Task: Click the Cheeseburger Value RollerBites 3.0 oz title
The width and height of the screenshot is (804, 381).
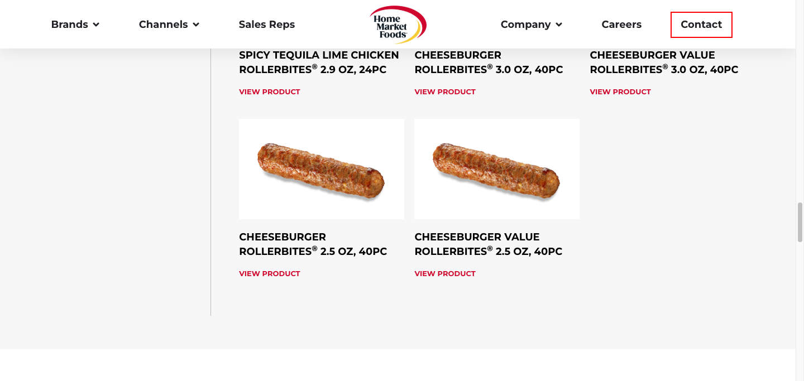Action: point(664,62)
